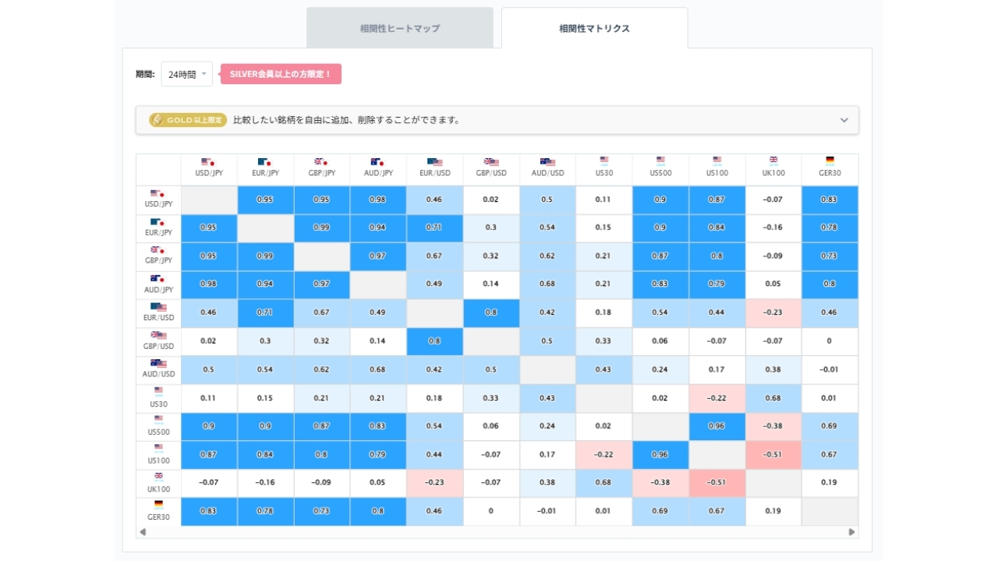The width and height of the screenshot is (998, 561).
Task: Click the flag icon in the AUD/JPY column header
Action: 377,162
